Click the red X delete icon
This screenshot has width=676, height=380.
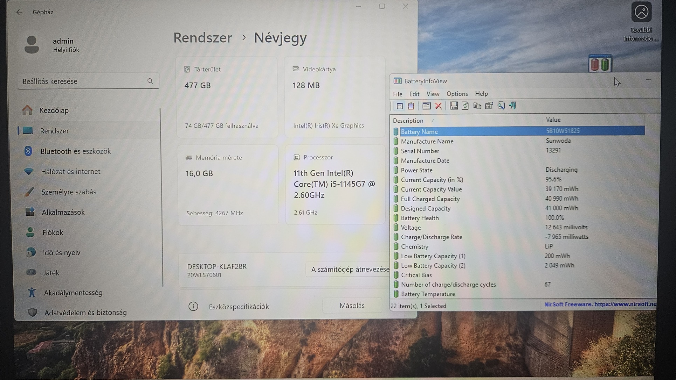tap(438, 106)
